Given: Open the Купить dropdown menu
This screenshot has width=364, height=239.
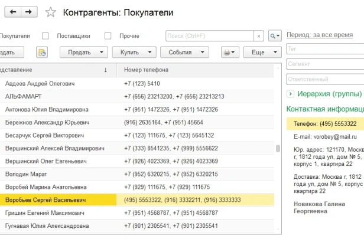Looking at the screenshot, I should [x=134, y=53].
